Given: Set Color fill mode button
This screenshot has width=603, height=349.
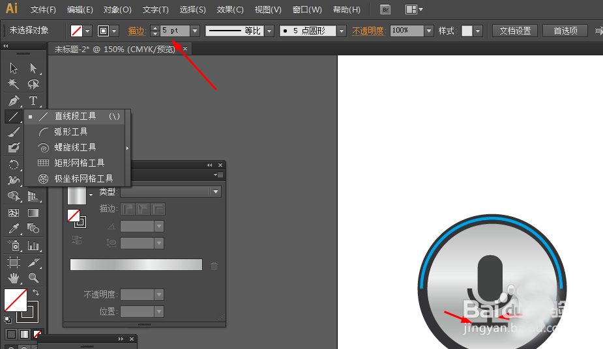Looking at the screenshot, I should 11,335.
